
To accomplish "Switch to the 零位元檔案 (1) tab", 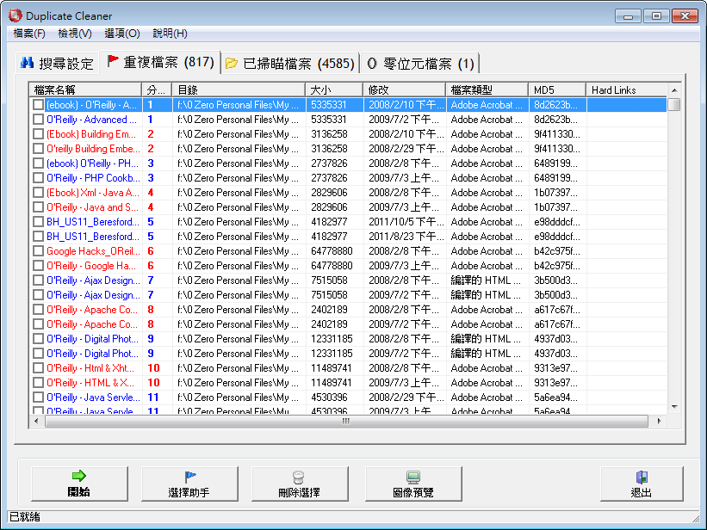I will point(419,63).
